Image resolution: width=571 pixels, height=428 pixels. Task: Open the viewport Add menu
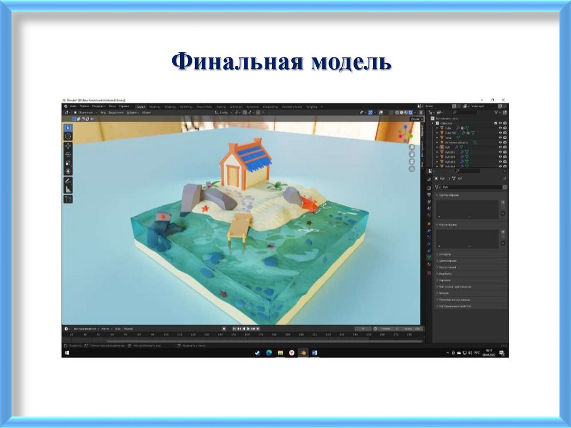coord(133,113)
